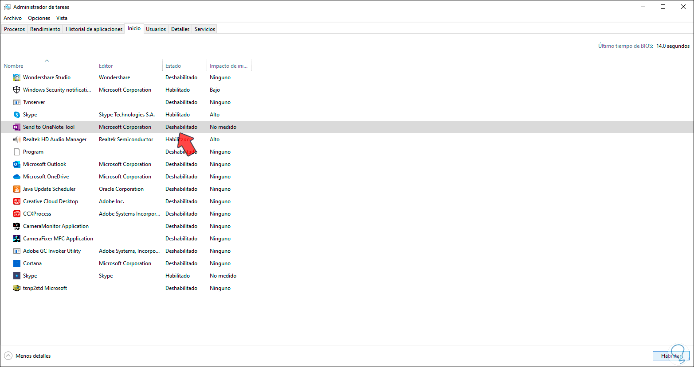Click the blank Program file icon

17,152
